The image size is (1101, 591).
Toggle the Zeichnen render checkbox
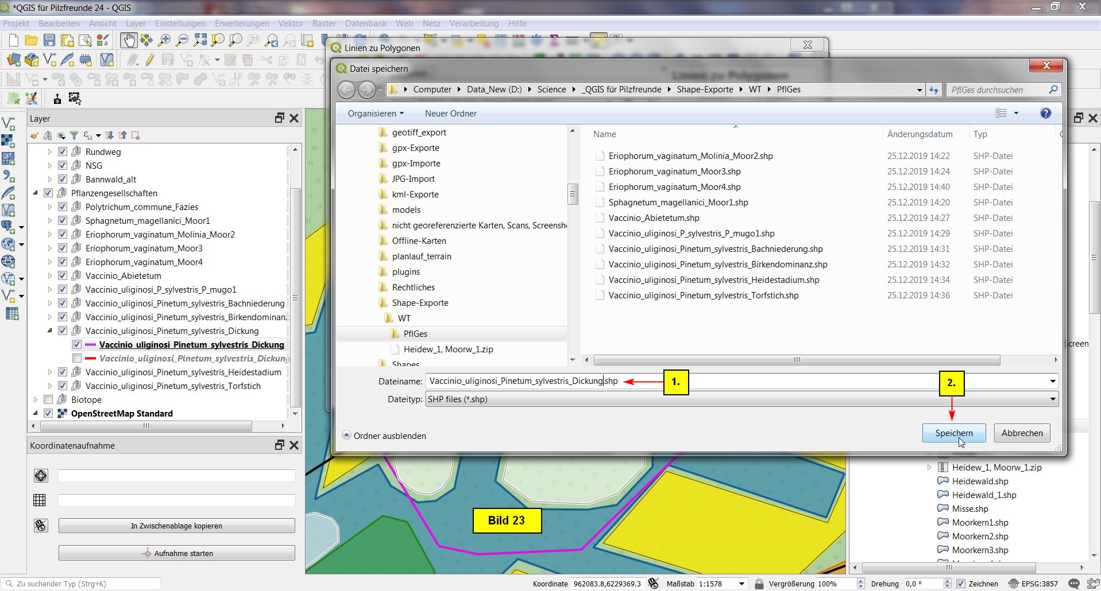[961, 584]
